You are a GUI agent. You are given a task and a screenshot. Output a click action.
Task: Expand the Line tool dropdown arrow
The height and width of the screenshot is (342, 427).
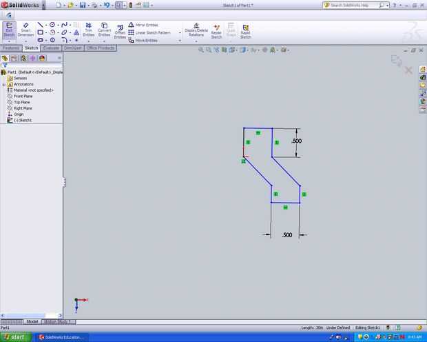(45, 25)
